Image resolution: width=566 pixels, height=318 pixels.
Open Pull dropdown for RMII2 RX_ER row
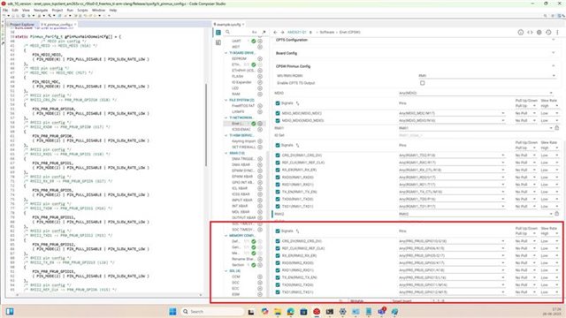click(525, 255)
